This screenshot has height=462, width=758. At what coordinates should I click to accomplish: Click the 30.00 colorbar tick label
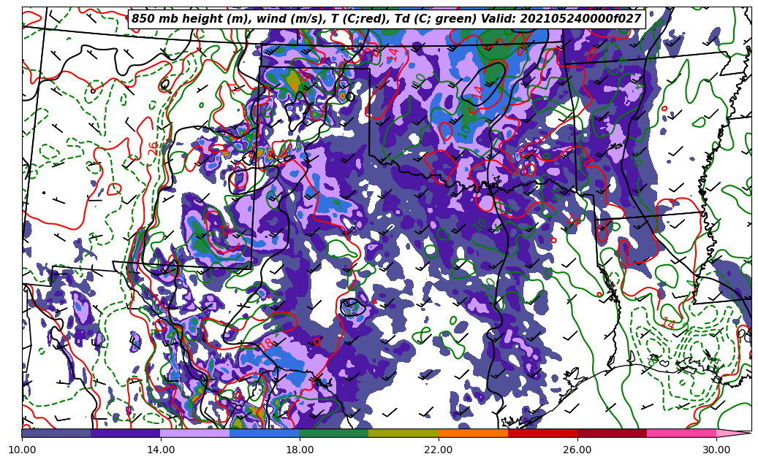point(716,450)
